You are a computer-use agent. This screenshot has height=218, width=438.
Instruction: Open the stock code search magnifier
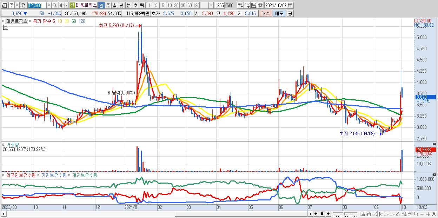tap(55, 5)
